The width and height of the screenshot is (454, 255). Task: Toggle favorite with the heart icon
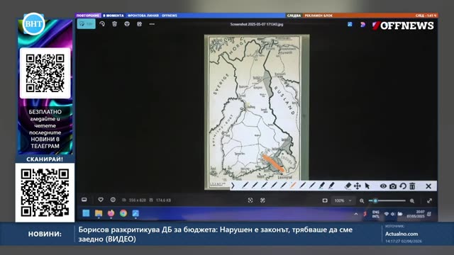101,200
